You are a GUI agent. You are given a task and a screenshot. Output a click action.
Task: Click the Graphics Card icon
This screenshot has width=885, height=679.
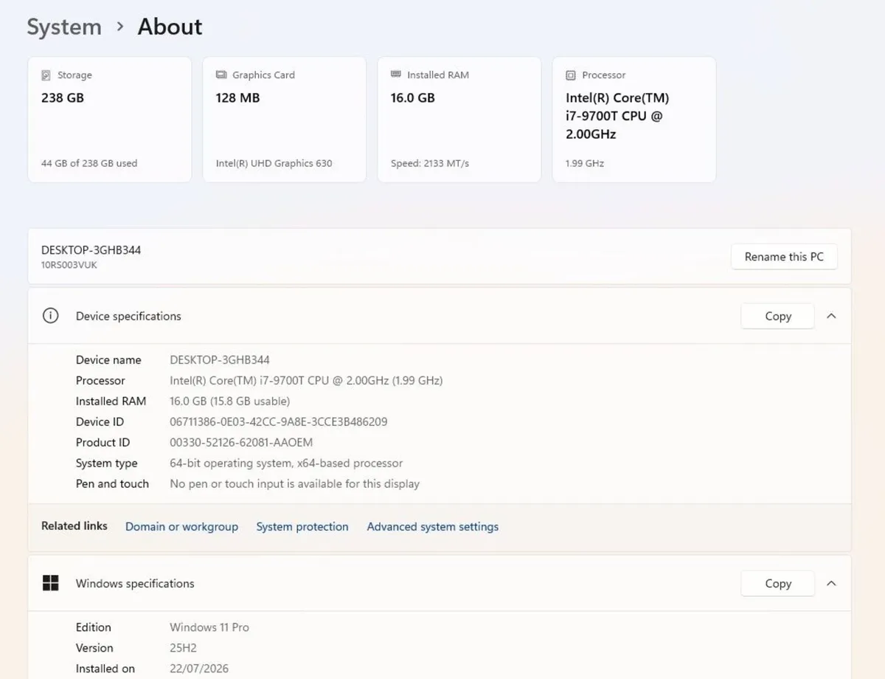click(221, 75)
